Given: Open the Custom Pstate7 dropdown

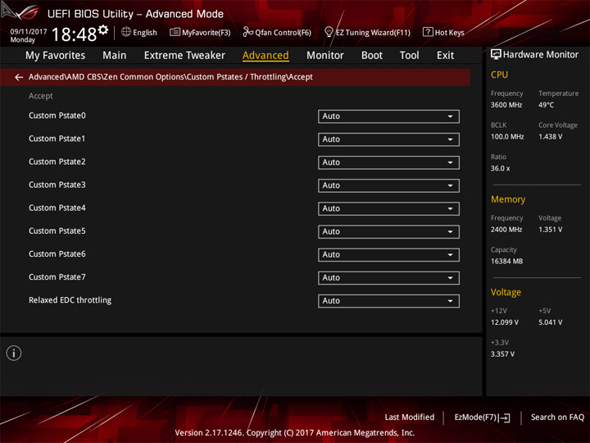Looking at the screenshot, I should coord(388,277).
